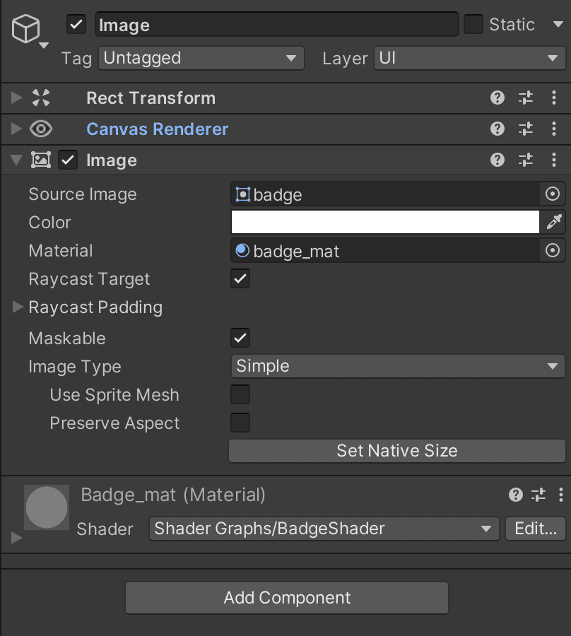Toggle the Static checkbox
This screenshot has height=636, width=571.
click(473, 25)
